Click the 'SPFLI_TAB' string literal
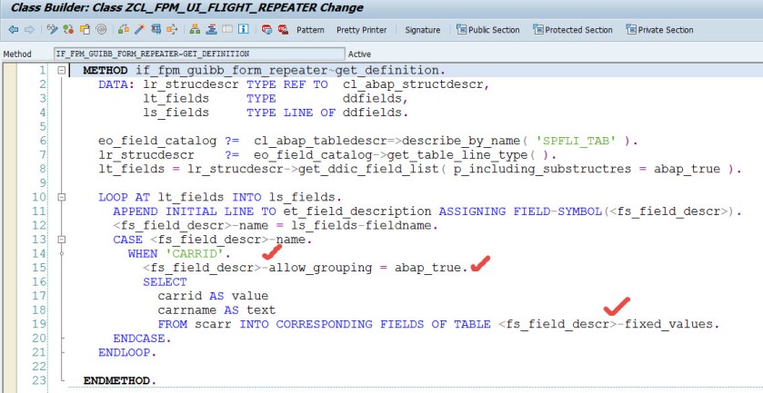Viewport: 763px width, 393px height. point(576,141)
